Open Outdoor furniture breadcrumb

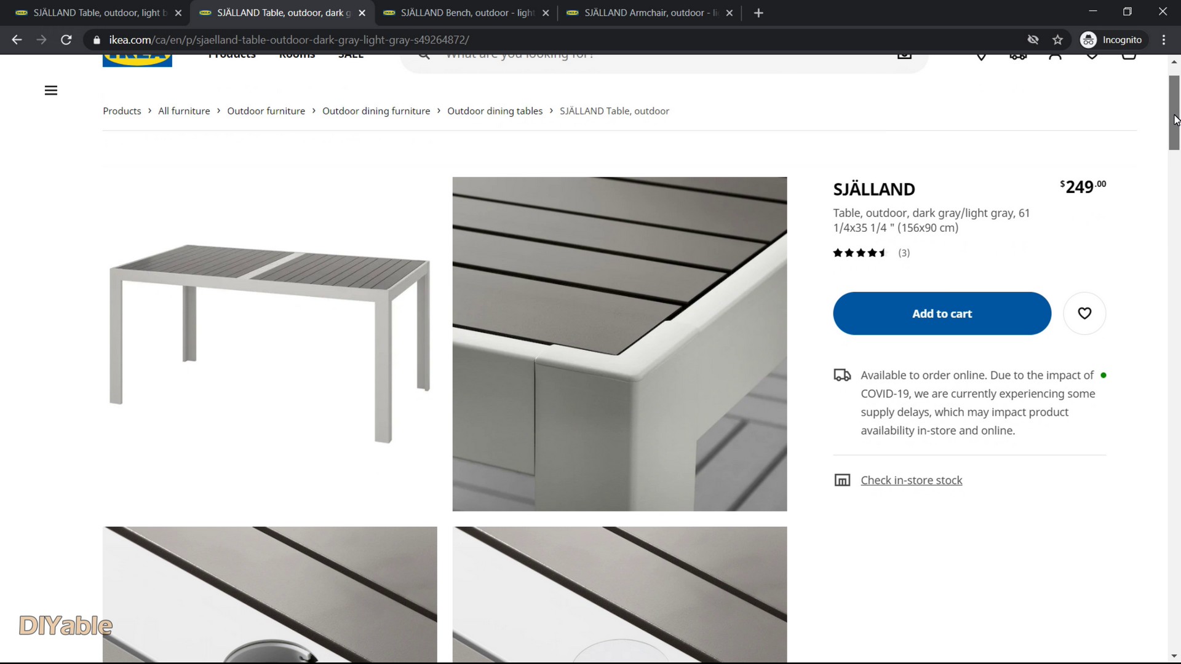(x=266, y=111)
